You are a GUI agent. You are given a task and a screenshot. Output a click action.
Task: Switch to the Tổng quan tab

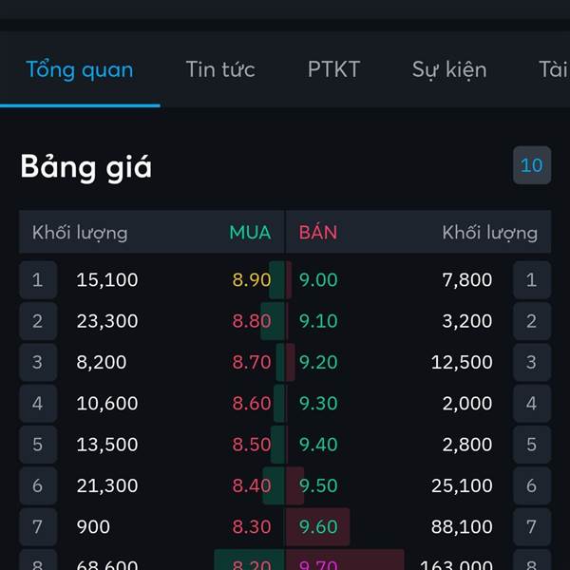click(80, 69)
